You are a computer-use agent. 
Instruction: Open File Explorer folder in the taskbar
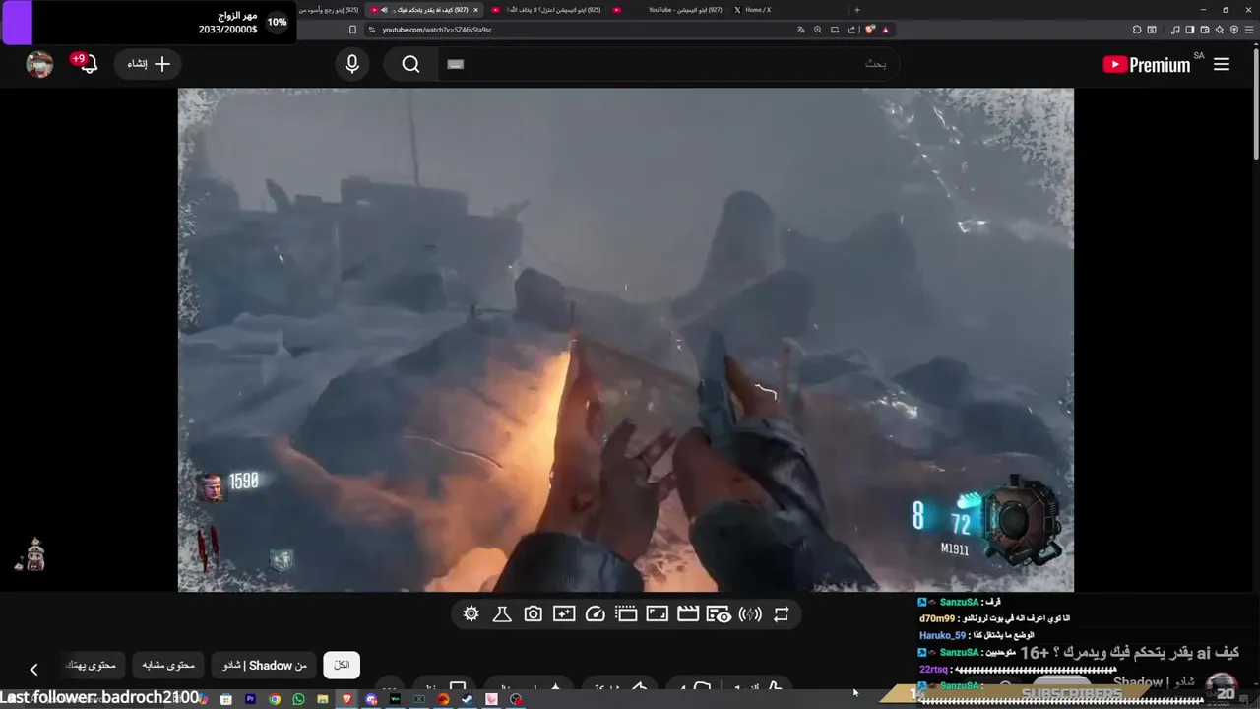point(323,699)
